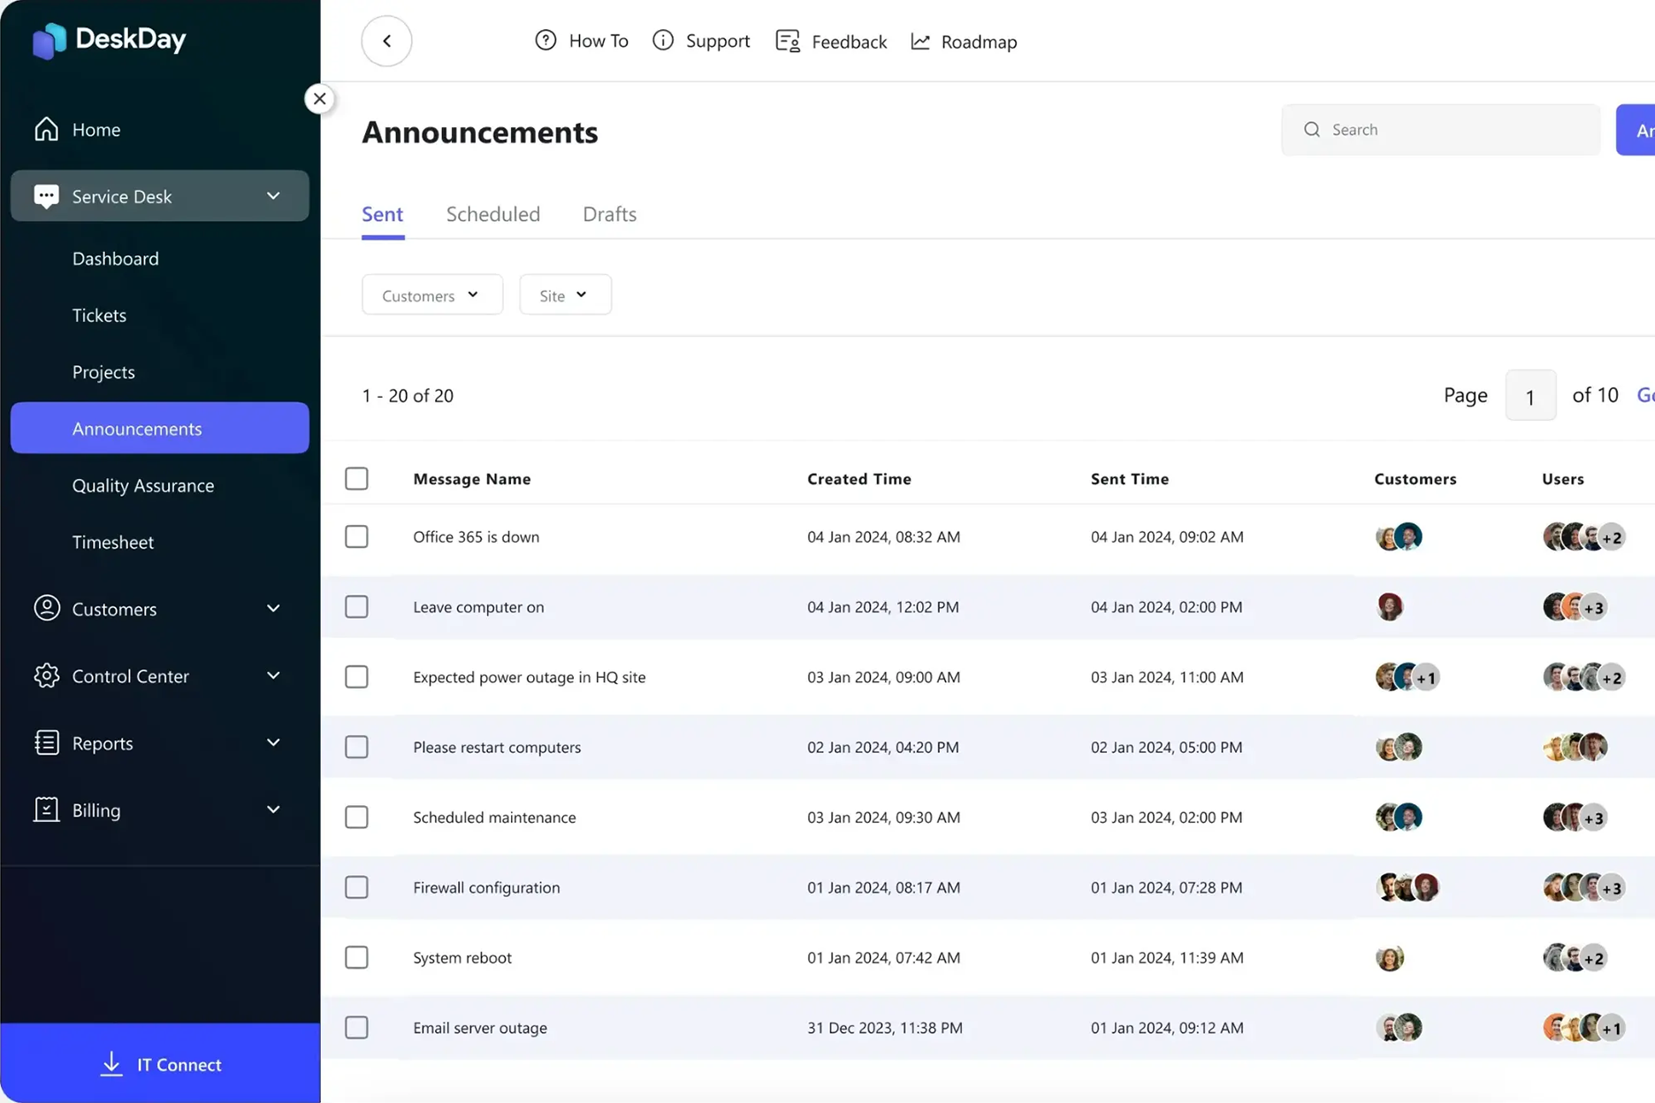
Task: Check the Leave computer on row
Action: (356, 606)
